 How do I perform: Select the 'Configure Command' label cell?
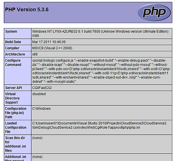coord(18,71)
